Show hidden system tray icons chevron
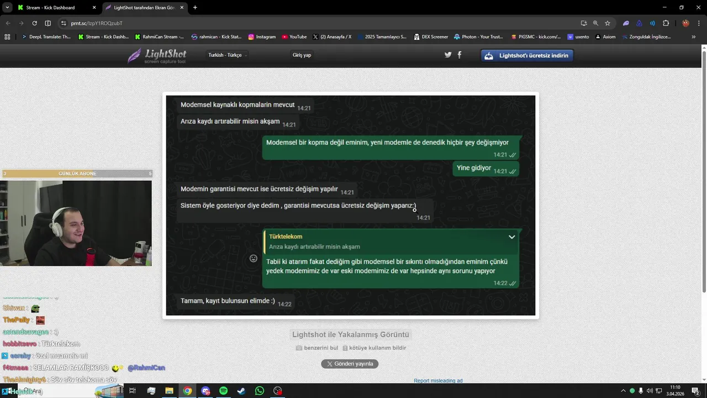The height and width of the screenshot is (398, 707). (x=624, y=391)
